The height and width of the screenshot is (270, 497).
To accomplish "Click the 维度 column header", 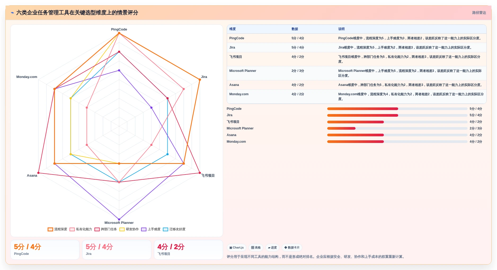I will click(x=233, y=29).
